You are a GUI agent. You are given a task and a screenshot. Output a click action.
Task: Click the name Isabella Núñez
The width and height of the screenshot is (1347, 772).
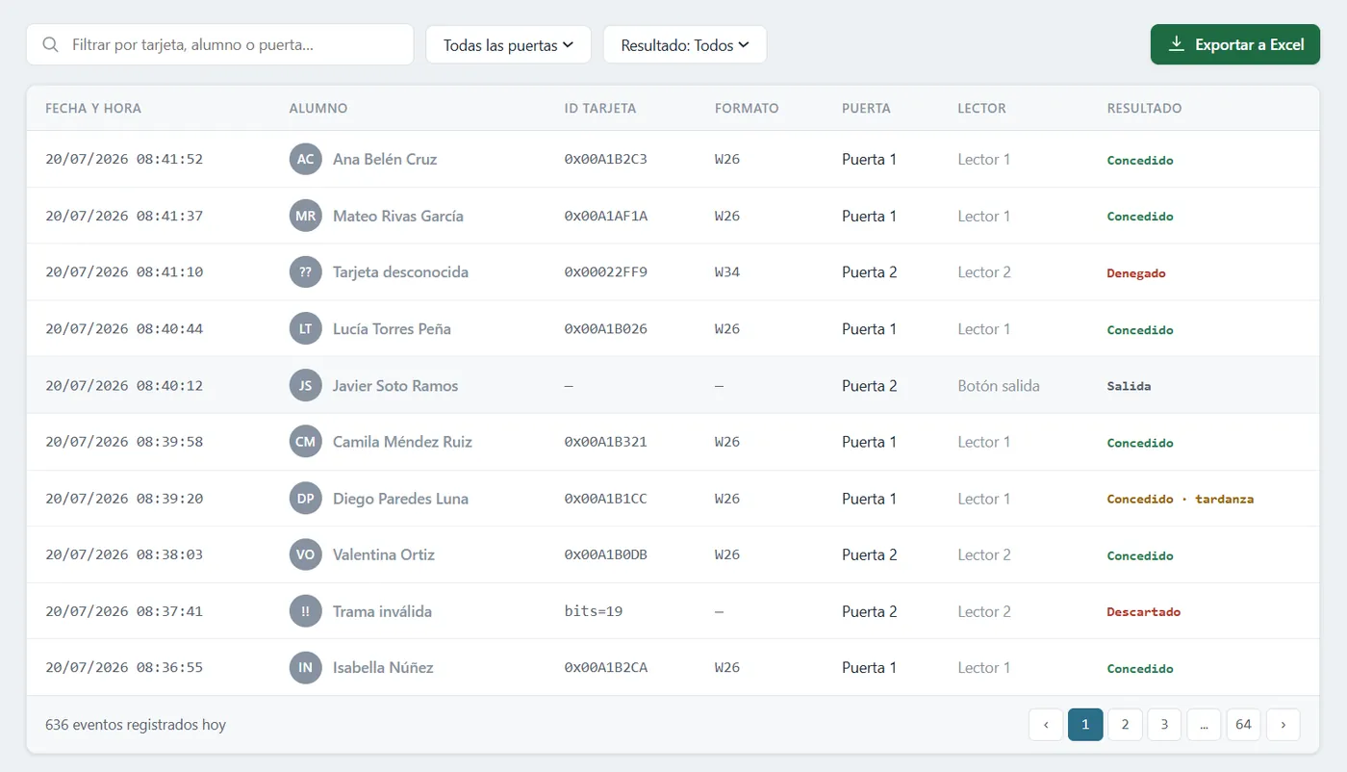coord(383,667)
